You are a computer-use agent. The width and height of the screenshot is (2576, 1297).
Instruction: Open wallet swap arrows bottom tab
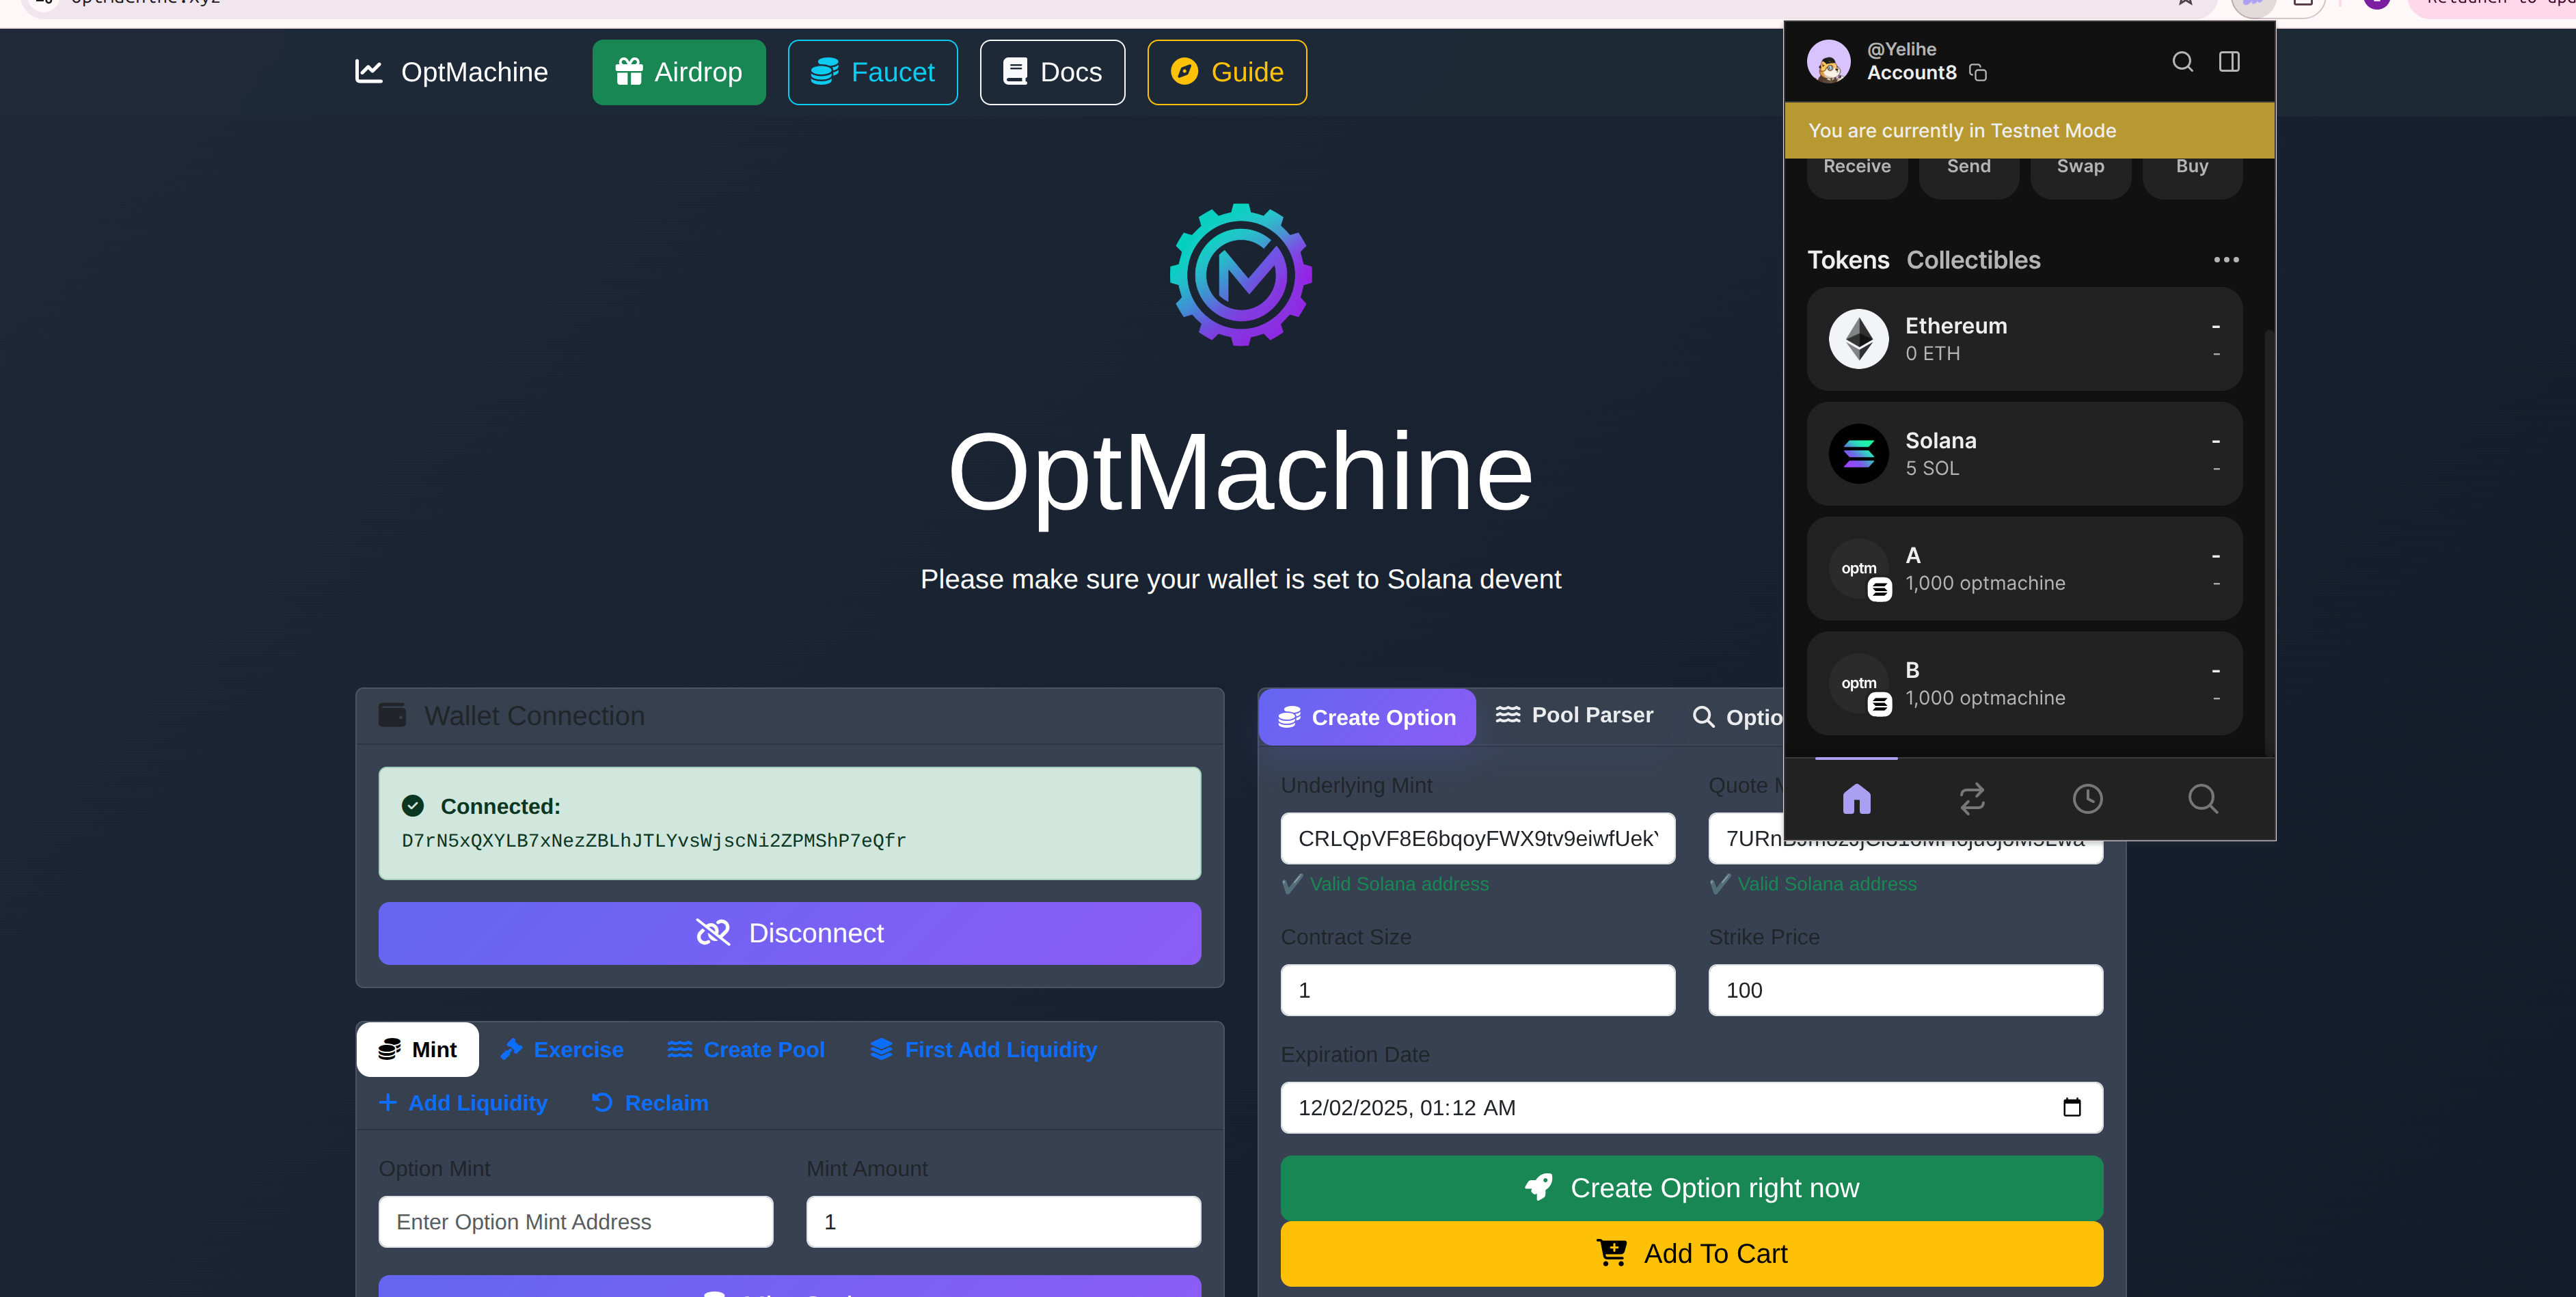[1972, 798]
